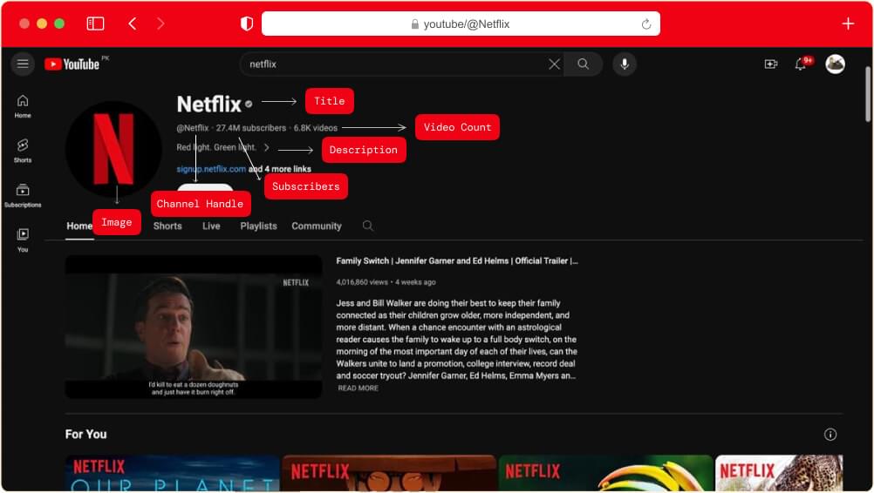Open a new Safari tab with plus
The height and width of the screenshot is (493, 874).
[848, 24]
